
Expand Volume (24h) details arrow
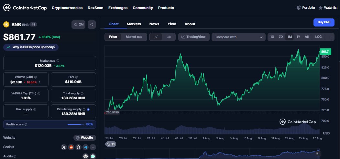(40, 82)
